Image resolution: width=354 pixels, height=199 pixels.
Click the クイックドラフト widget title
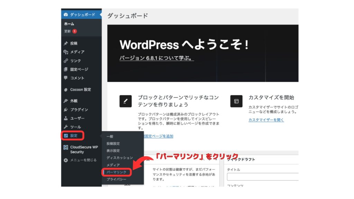point(241,159)
